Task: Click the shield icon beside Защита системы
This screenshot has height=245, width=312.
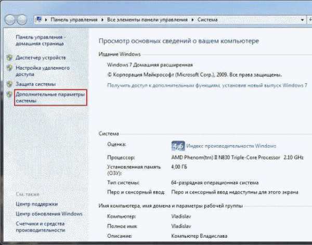Action: click(x=9, y=84)
